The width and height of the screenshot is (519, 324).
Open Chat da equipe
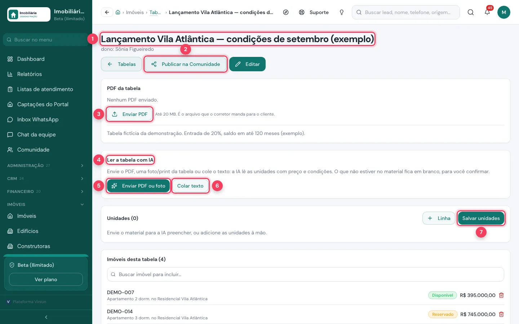(x=46, y=135)
